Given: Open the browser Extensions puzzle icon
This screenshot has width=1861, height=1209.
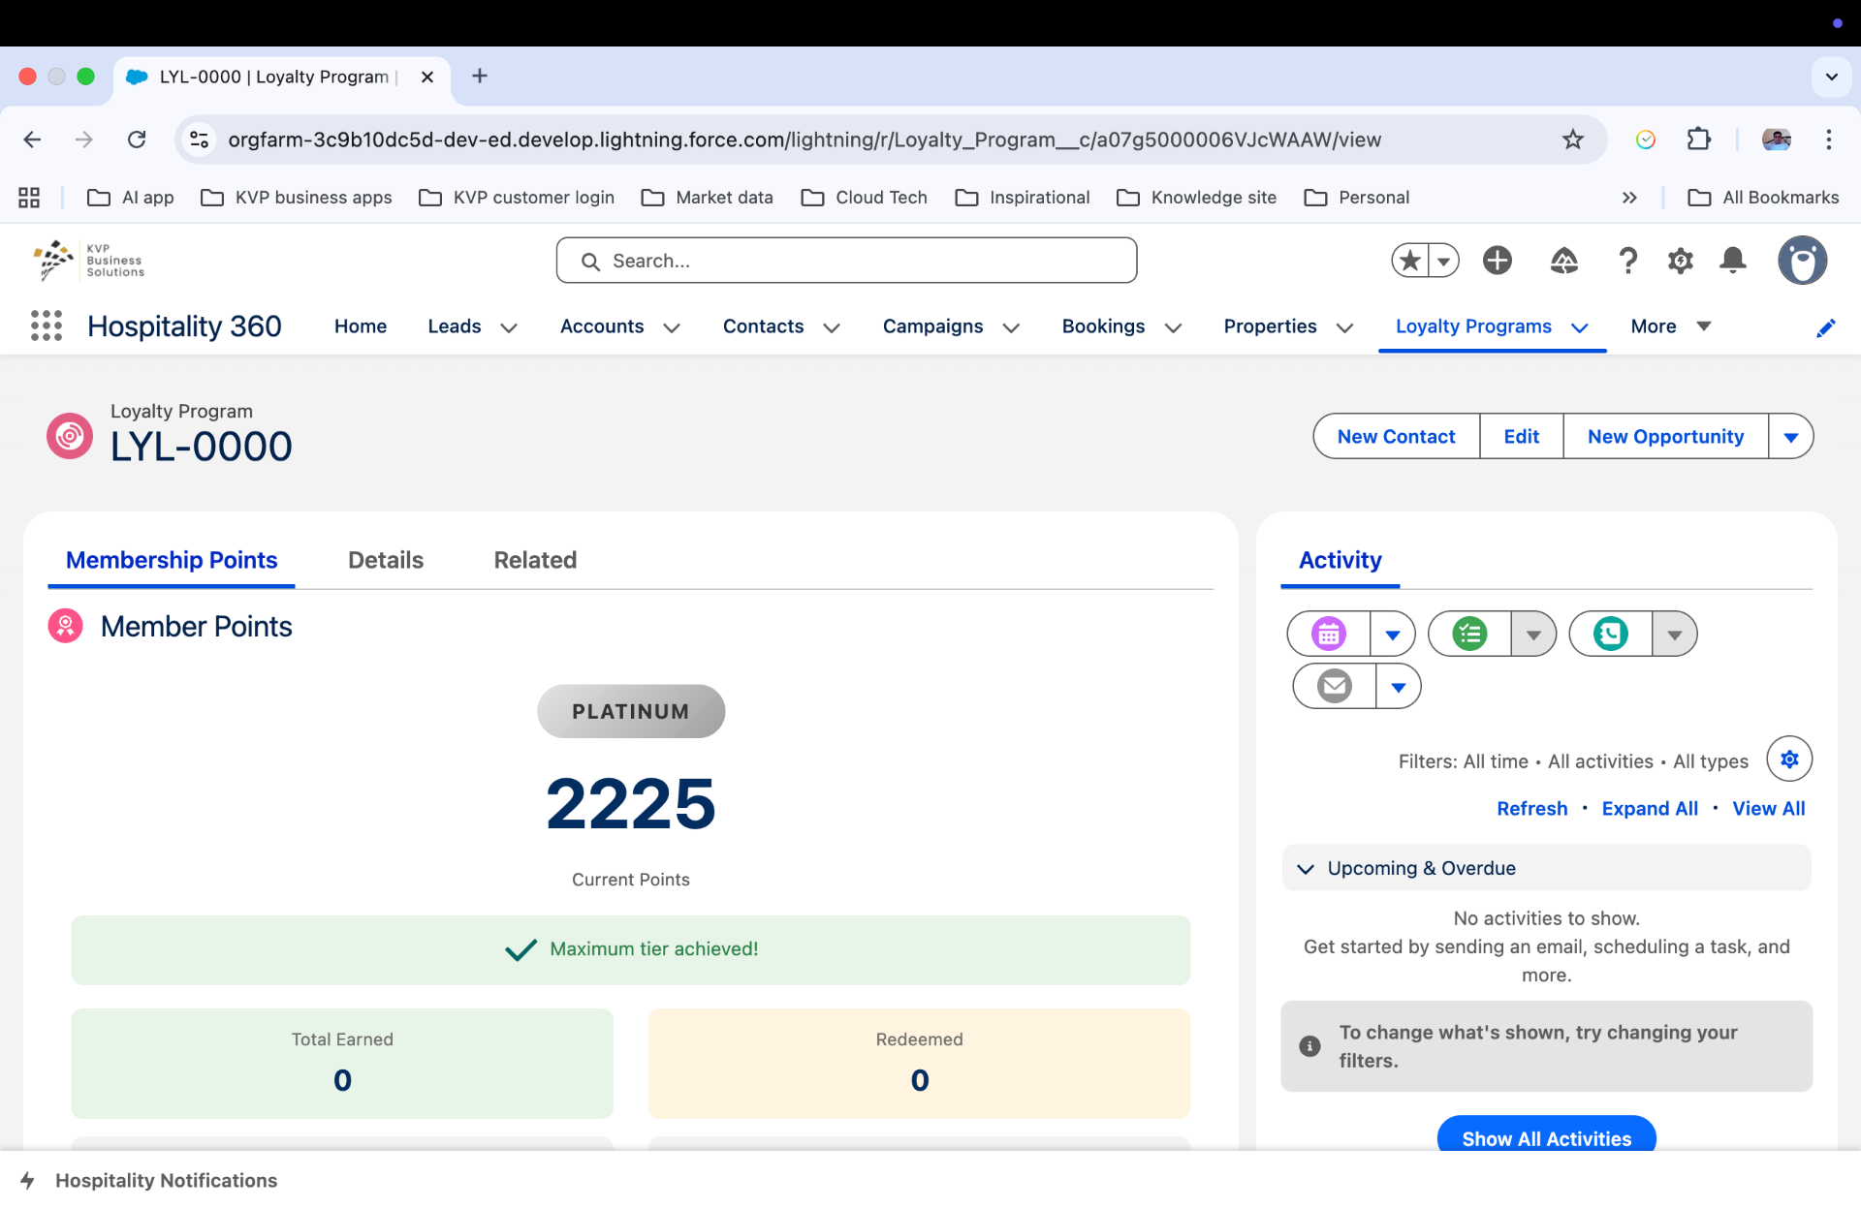Looking at the screenshot, I should tap(1698, 139).
